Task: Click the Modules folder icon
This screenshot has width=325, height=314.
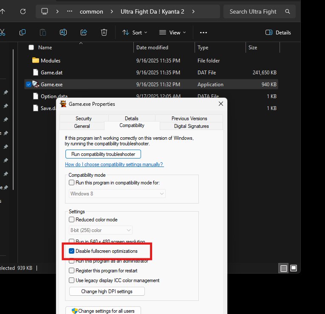Action: [36, 60]
